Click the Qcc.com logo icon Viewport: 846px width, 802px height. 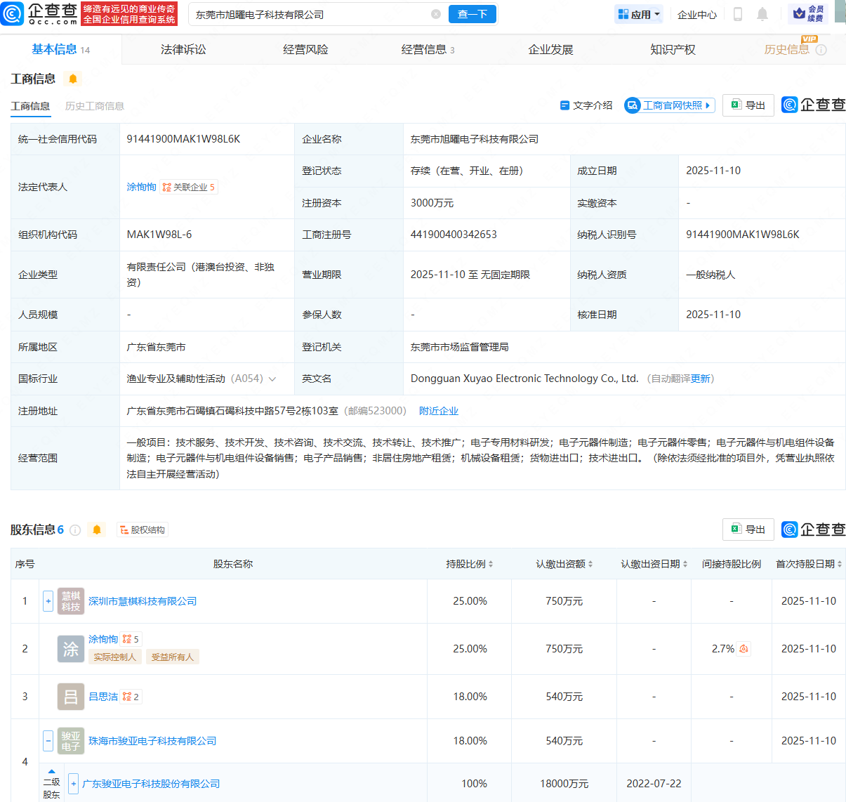coord(13,14)
